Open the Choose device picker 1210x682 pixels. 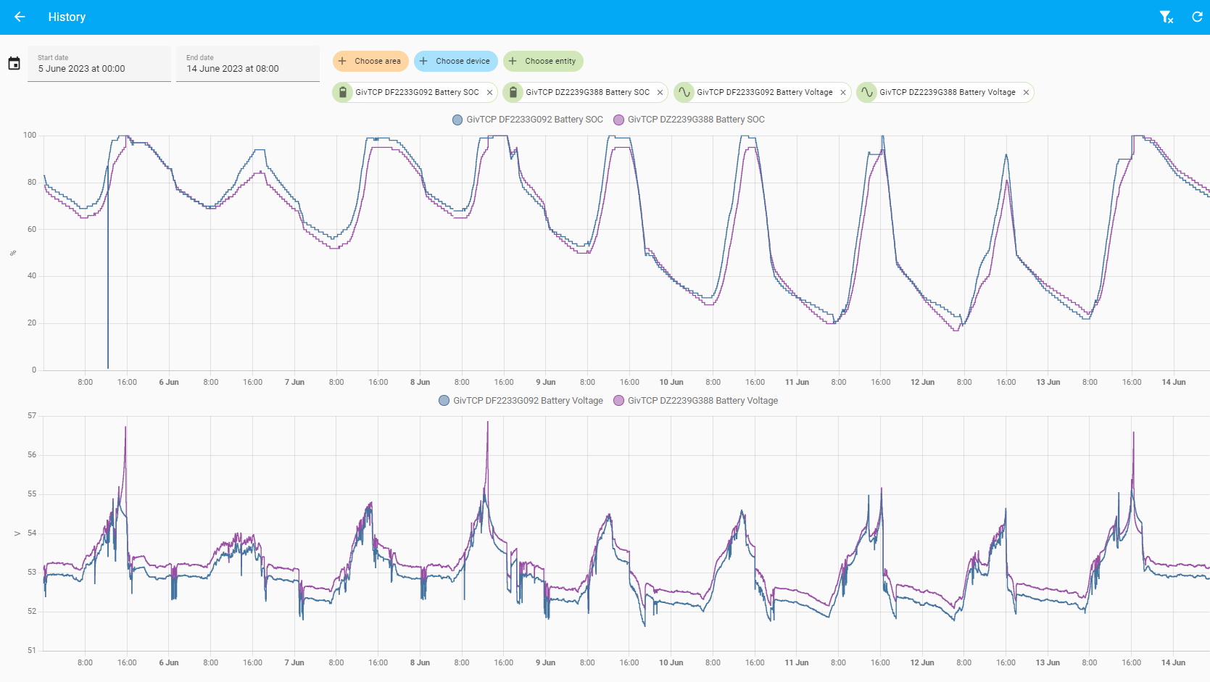tap(456, 61)
